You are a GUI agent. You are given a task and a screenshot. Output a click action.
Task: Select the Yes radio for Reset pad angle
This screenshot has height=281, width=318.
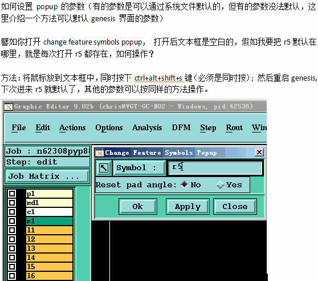[220, 184]
